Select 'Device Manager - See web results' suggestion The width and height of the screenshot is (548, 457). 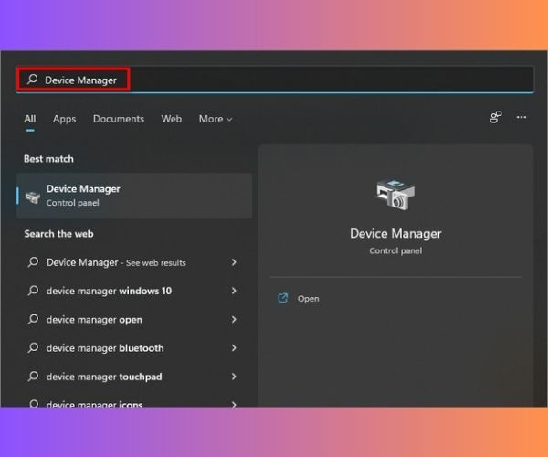click(134, 262)
